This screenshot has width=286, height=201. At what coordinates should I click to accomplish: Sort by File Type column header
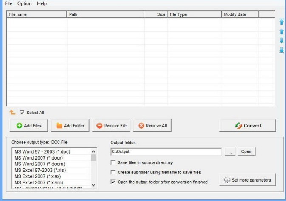pyautogui.click(x=195, y=14)
